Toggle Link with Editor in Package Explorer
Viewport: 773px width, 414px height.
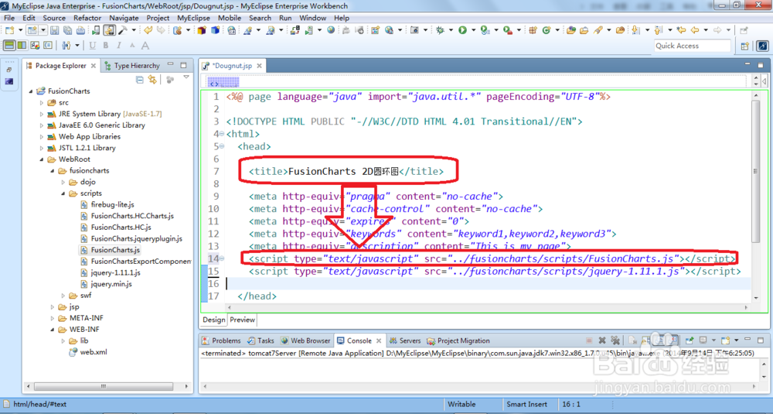(x=152, y=80)
